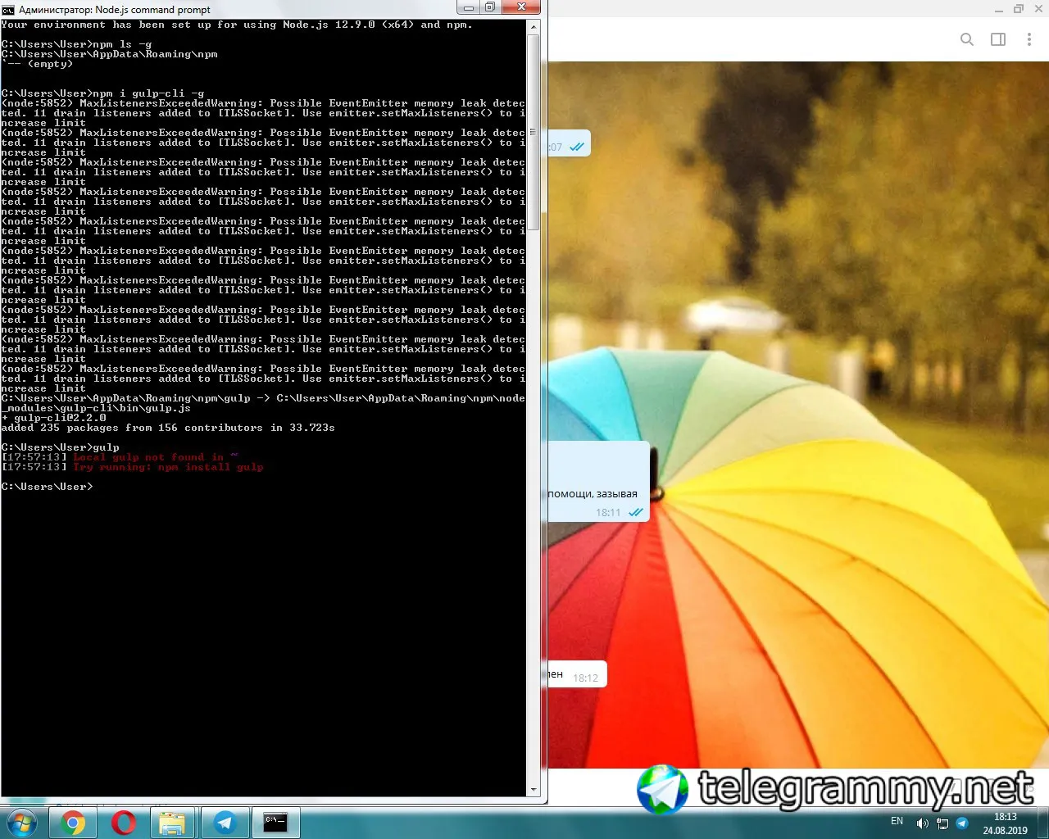The height and width of the screenshot is (839, 1049).
Task: Select the command prompt taskbar button
Action: pyautogui.click(x=275, y=823)
